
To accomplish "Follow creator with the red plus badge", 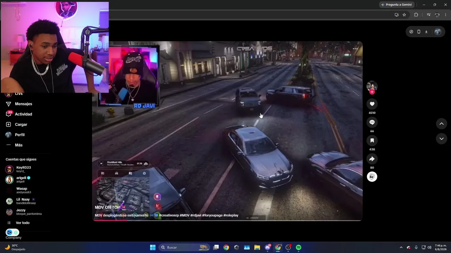I will point(372,92).
